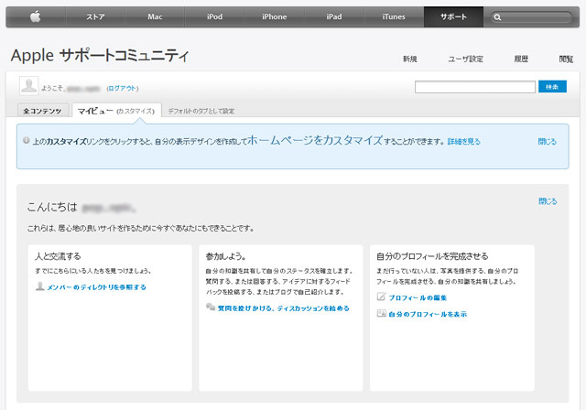
Task: Open the iPad navigation item
Action: tap(334, 16)
